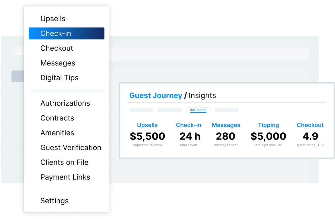This screenshot has width=335, height=219.
Task: Select the Checkout guest rating metric
Action: (x=310, y=136)
